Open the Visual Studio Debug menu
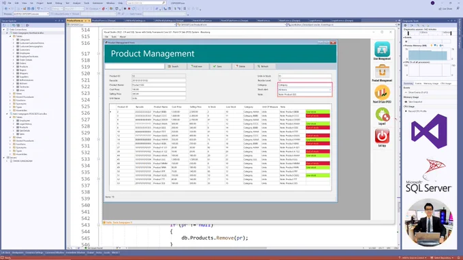The height and width of the screenshot is (260, 463). click(59, 3)
